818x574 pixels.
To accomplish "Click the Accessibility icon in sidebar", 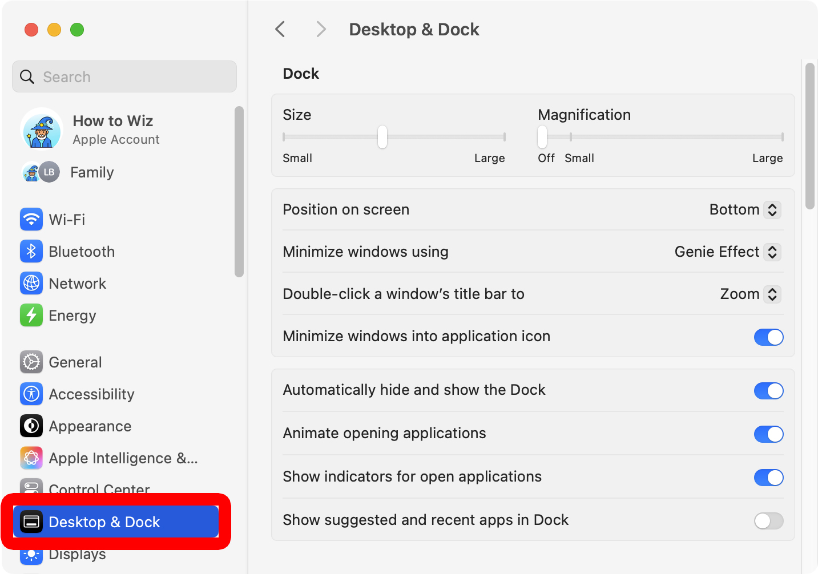I will [31, 394].
